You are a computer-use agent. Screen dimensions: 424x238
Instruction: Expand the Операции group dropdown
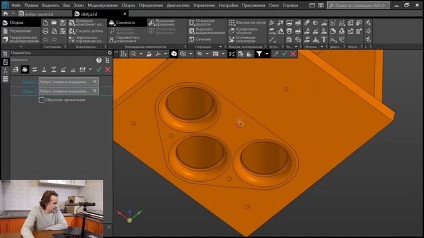(x=221, y=47)
